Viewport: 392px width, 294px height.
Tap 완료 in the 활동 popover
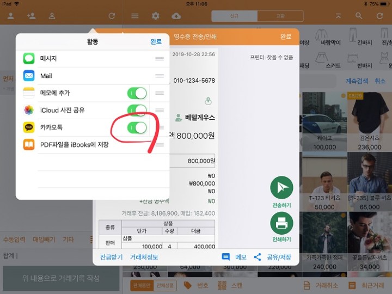click(x=156, y=41)
